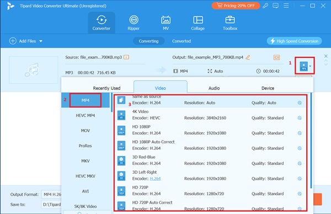Click Resolution: 1280x720 in HD 720P row
The width and height of the screenshot is (331, 214).
204,194
